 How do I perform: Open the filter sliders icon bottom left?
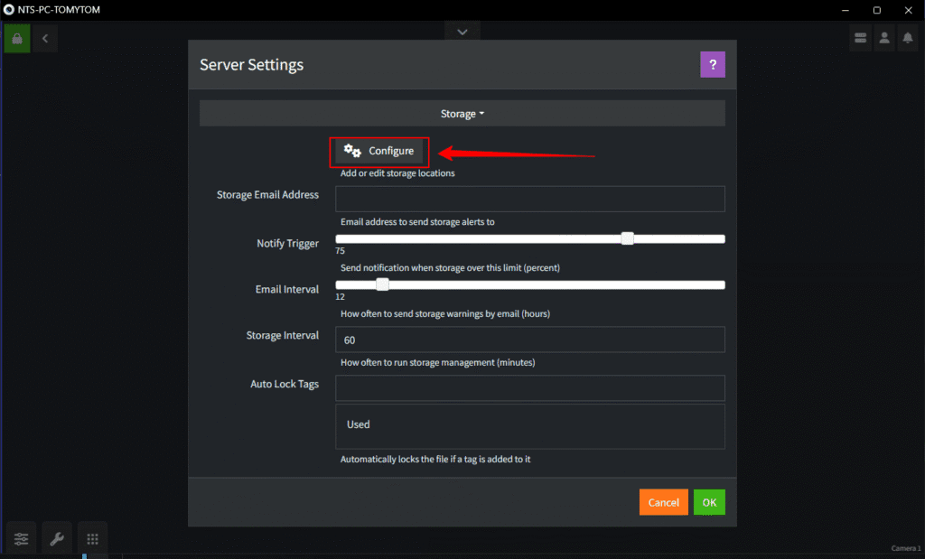[20, 537]
